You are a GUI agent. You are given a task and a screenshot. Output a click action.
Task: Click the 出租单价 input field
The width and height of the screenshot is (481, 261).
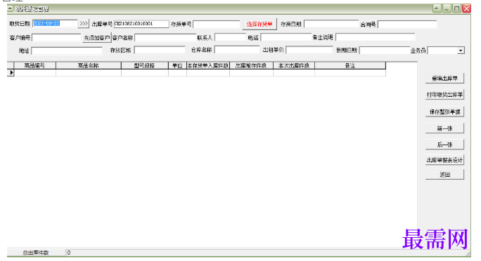click(x=309, y=50)
